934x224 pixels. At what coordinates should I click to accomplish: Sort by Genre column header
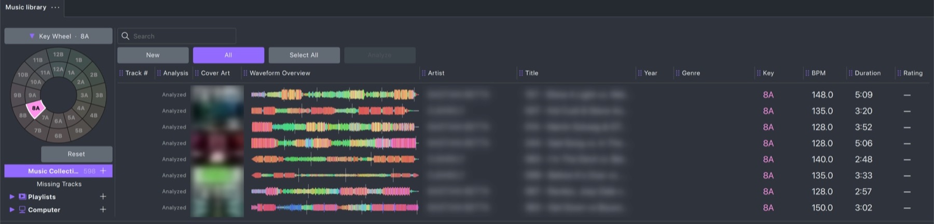click(691, 73)
